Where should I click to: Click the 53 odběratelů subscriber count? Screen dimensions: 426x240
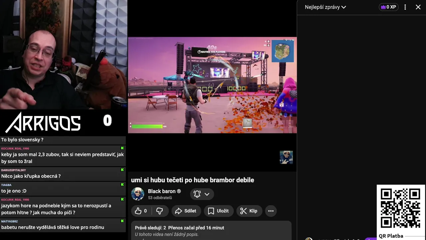[x=160, y=198]
